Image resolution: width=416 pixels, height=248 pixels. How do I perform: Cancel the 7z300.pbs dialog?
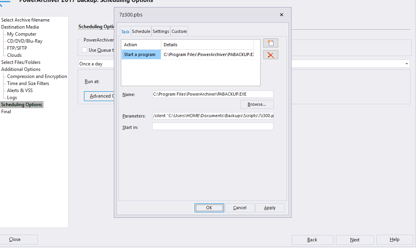[x=239, y=208]
